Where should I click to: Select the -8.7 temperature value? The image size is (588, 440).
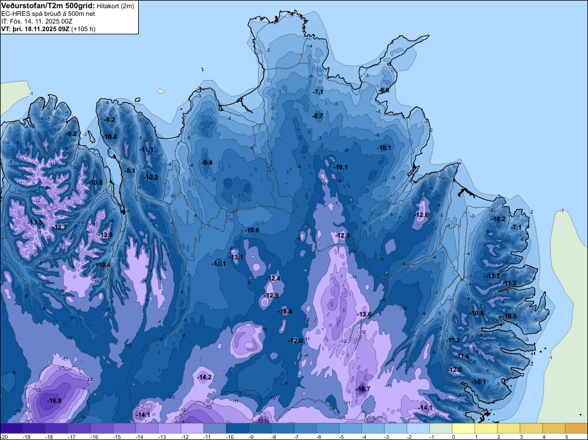[x=318, y=116]
